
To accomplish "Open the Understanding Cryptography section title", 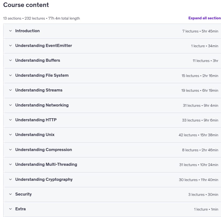I will [44, 179].
